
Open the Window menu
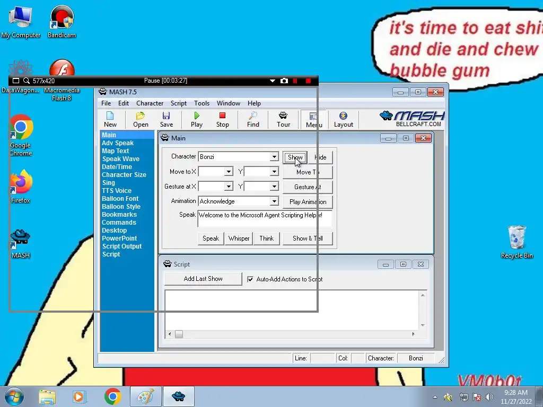click(x=228, y=103)
